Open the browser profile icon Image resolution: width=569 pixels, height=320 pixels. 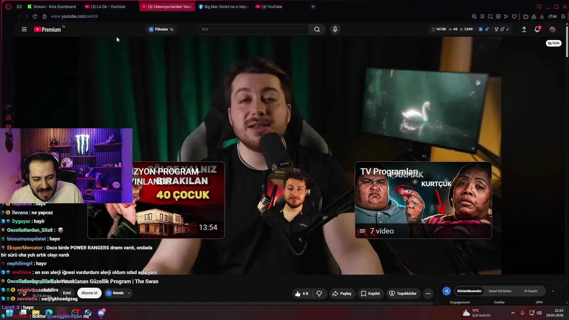[534, 16]
